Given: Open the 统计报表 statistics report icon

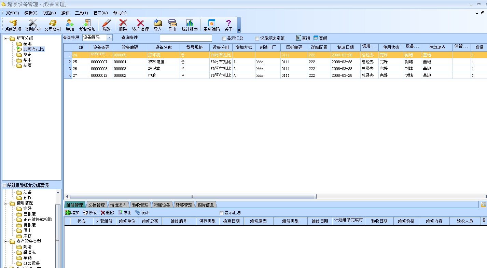Looking at the screenshot, I should [x=190, y=25].
